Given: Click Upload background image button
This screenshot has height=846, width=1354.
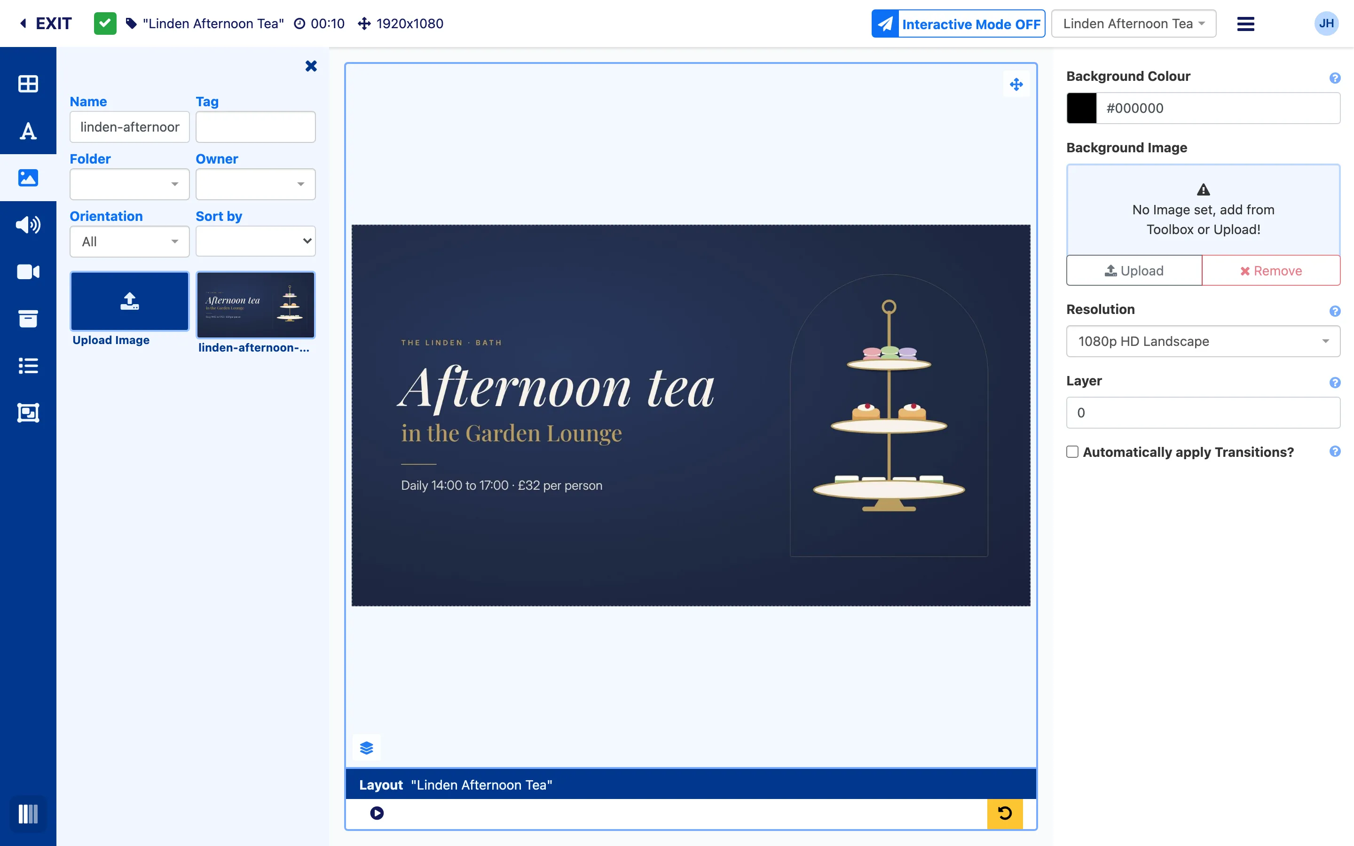Looking at the screenshot, I should pos(1134,271).
